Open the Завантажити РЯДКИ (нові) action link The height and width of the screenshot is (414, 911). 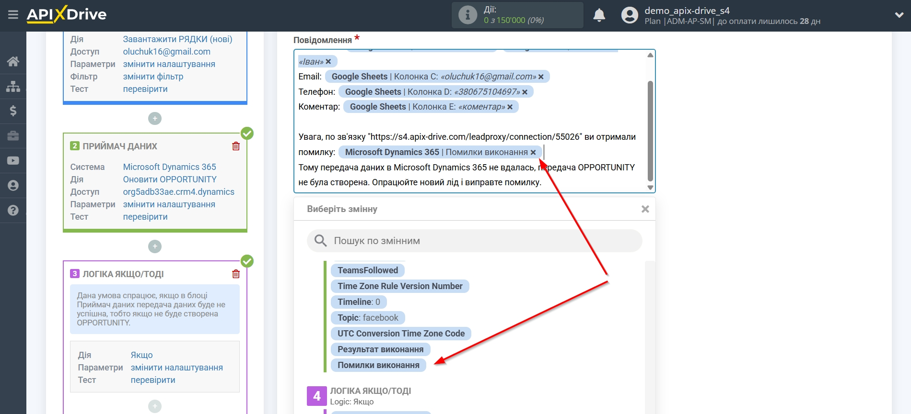coord(177,39)
